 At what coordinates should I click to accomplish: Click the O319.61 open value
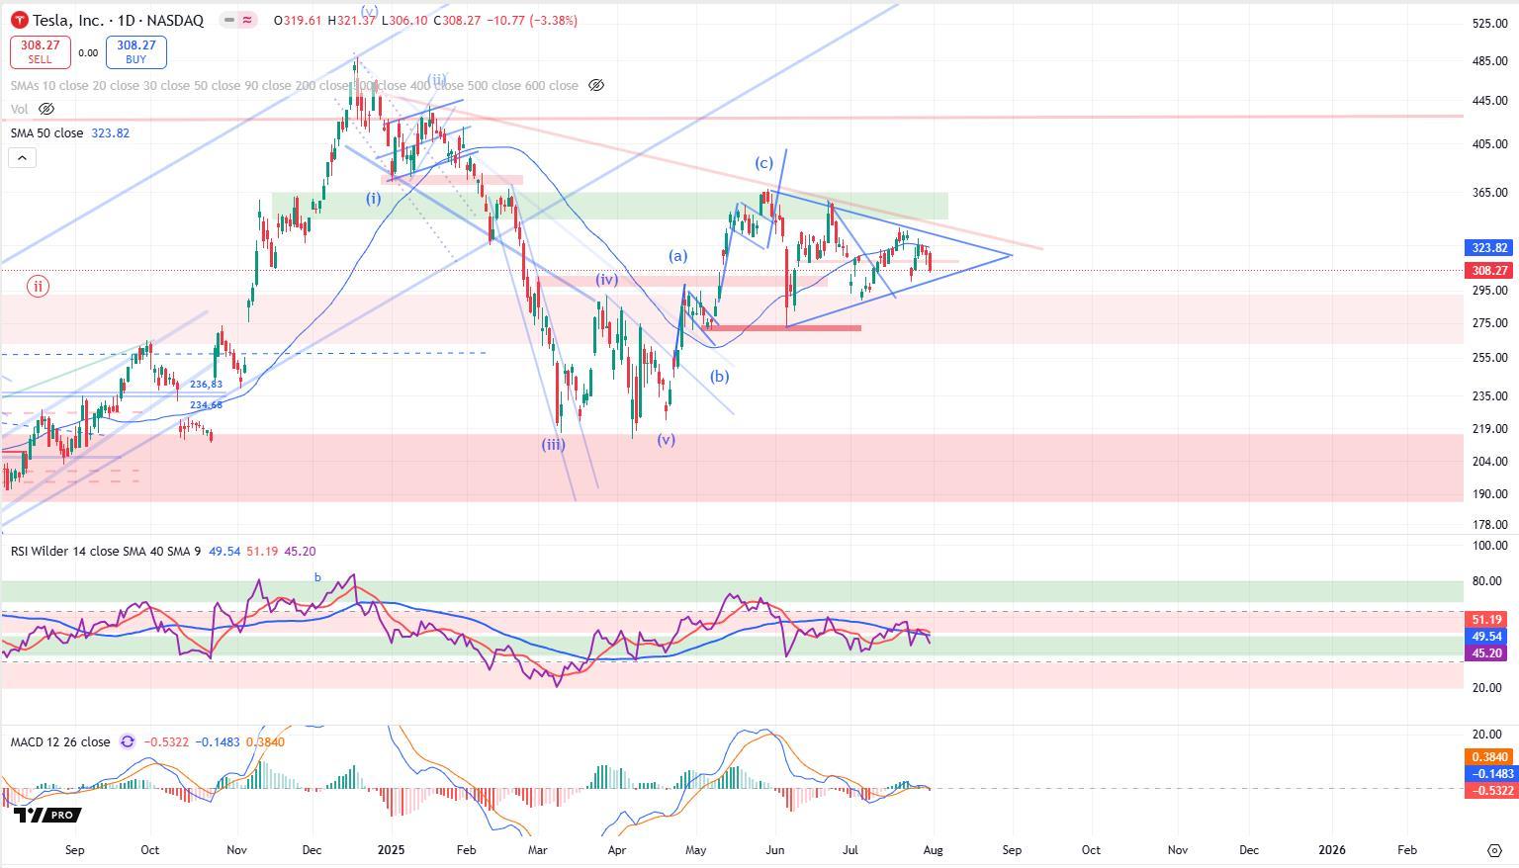(298, 20)
